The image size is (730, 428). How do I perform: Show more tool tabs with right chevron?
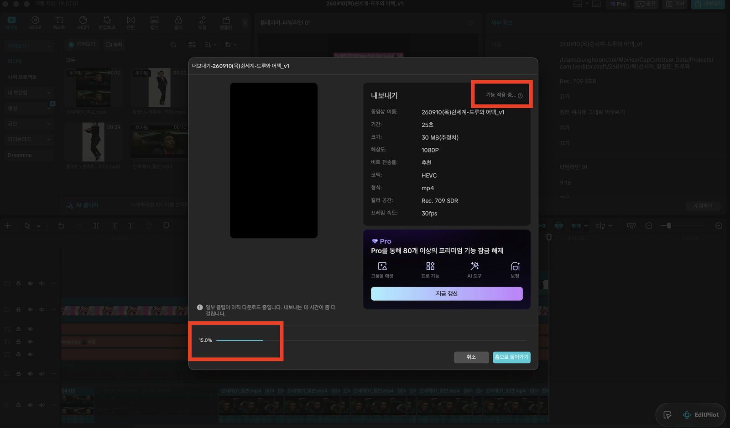245,23
